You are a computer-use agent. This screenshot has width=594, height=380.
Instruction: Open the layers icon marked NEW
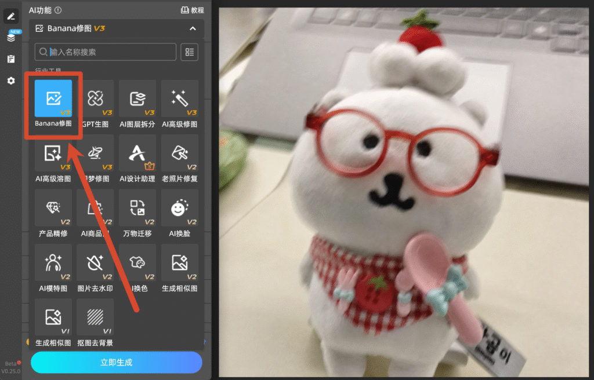coord(11,38)
